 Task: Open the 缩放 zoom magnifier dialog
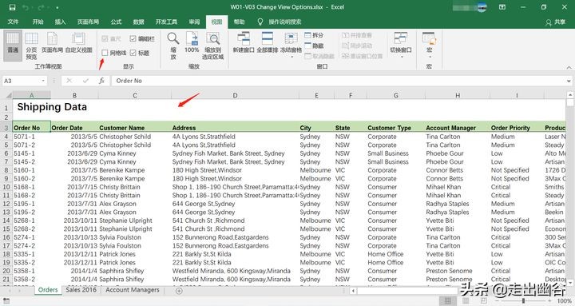tap(173, 46)
